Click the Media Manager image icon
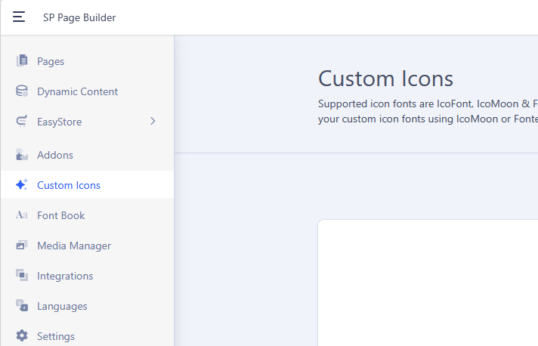 [22, 245]
